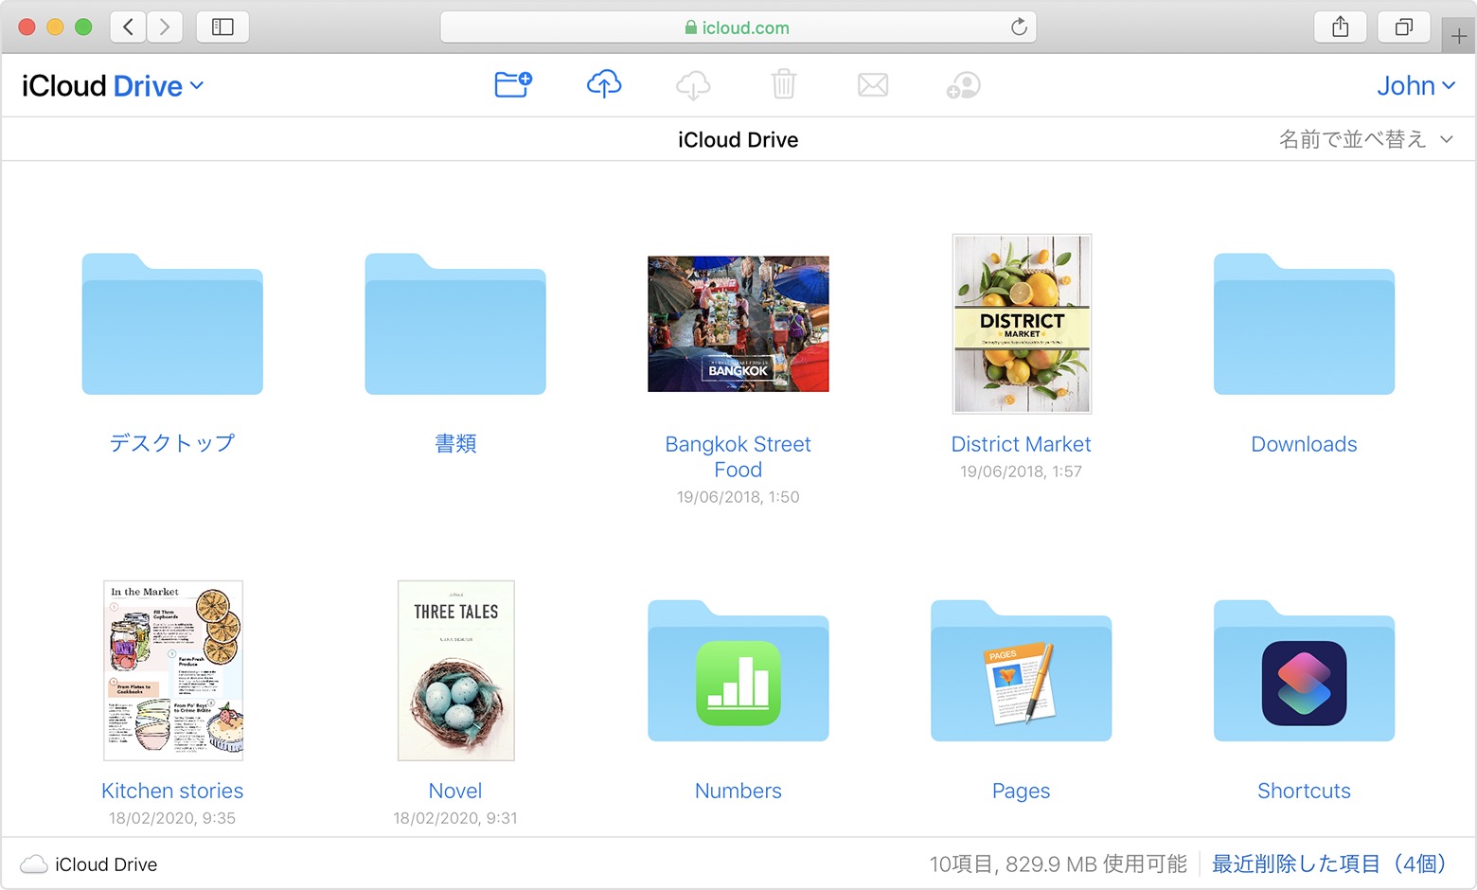The width and height of the screenshot is (1477, 890).
Task: Open the Numbers app folder
Action: 738,670
